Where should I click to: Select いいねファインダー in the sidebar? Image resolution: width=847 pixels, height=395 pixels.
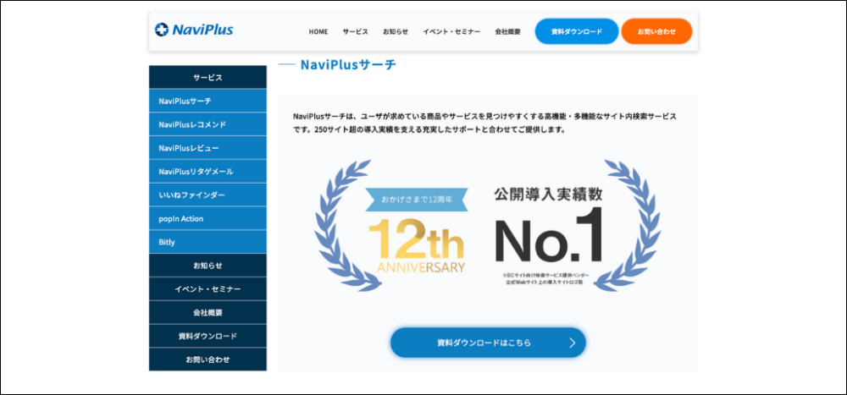[208, 195]
